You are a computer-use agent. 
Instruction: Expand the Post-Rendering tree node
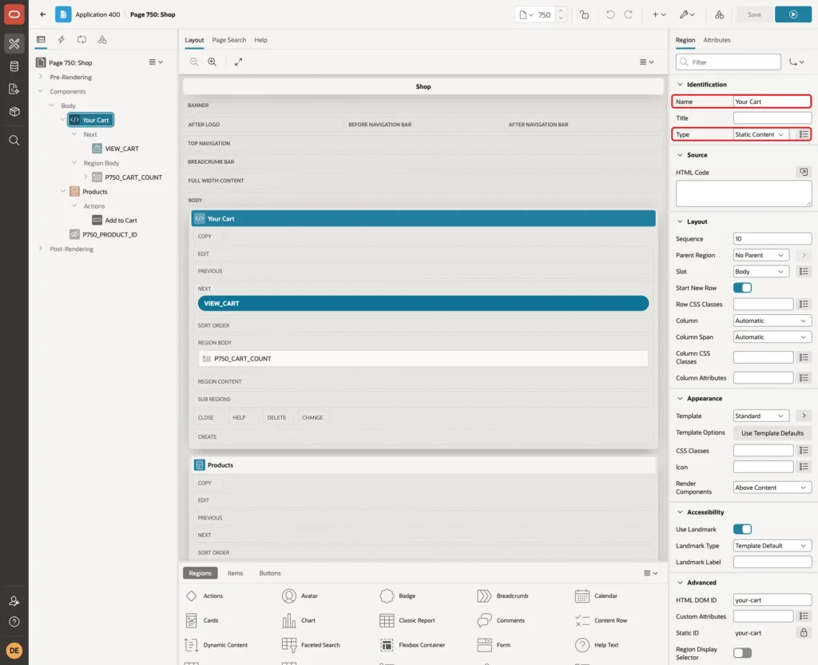(41, 249)
